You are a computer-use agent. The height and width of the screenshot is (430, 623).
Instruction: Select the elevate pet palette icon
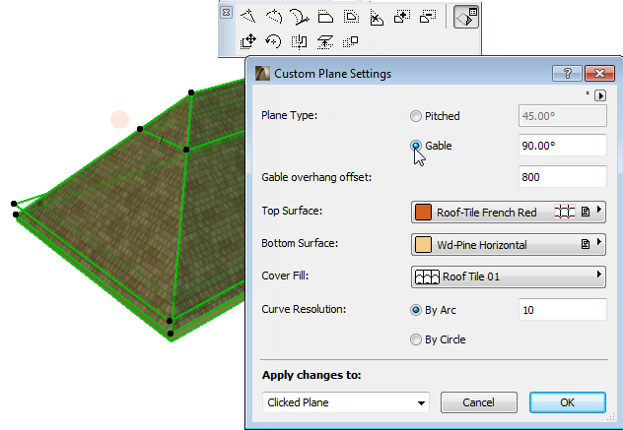coord(325,41)
